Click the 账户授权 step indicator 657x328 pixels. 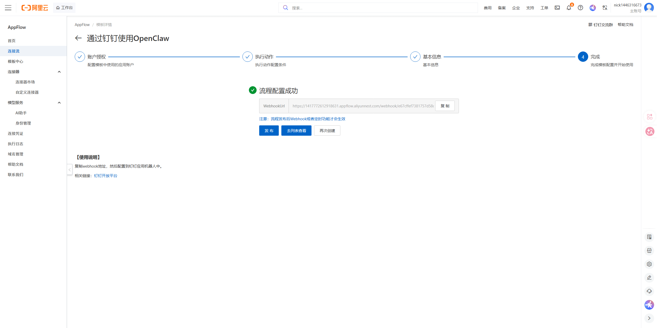click(80, 57)
